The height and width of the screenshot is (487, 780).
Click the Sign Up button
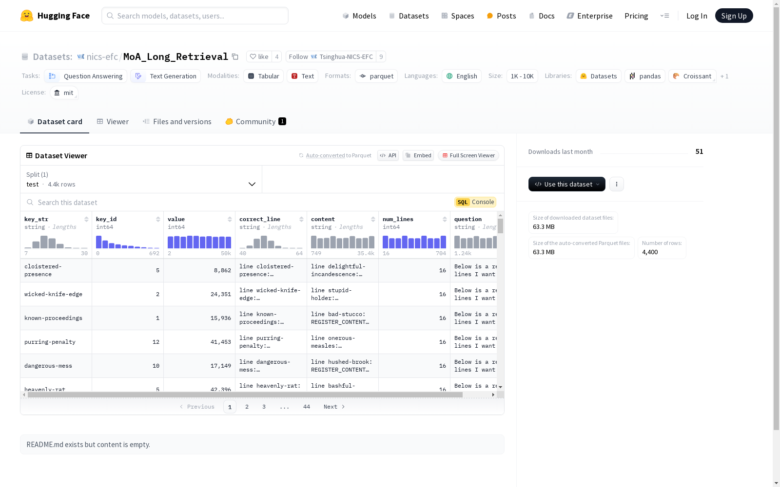tap(734, 16)
